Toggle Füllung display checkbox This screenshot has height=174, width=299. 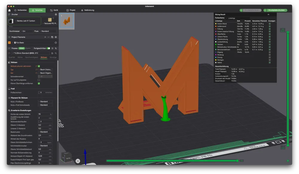coord(270,29)
